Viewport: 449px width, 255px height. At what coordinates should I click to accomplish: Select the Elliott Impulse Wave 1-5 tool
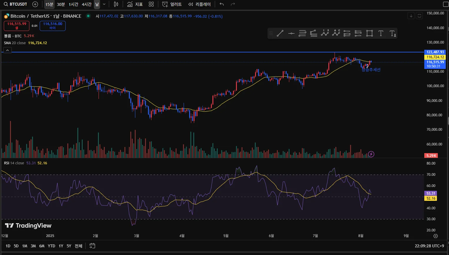tap(325, 33)
